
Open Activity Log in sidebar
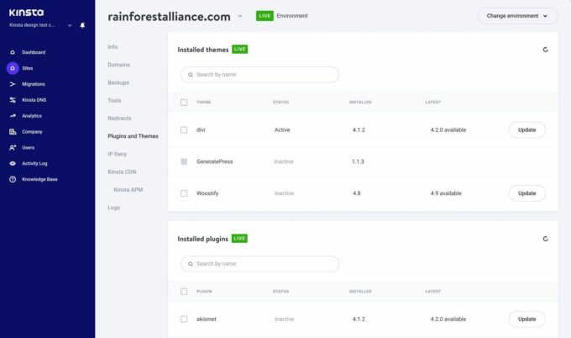(34, 163)
